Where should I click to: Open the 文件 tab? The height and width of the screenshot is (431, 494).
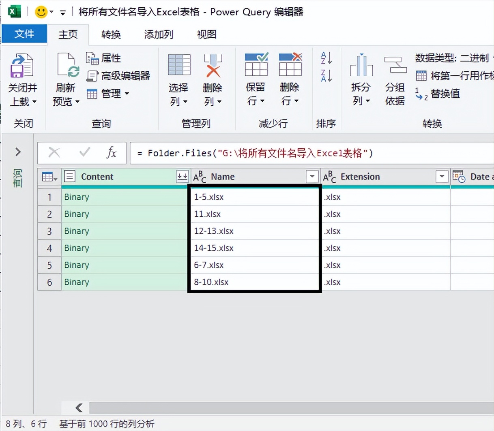click(x=24, y=34)
